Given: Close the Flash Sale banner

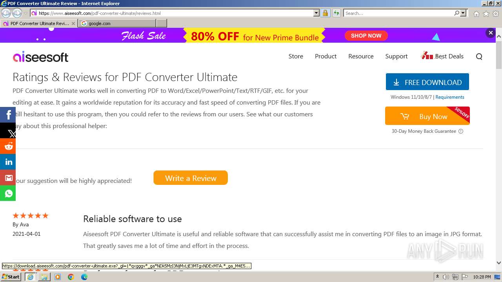Looking at the screenshot, I should click(491, 33).
